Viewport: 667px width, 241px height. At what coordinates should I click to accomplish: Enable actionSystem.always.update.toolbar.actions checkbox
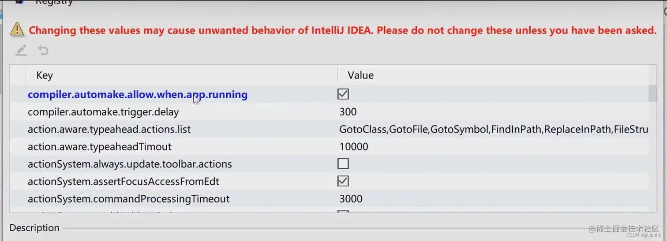pos(343,164)
